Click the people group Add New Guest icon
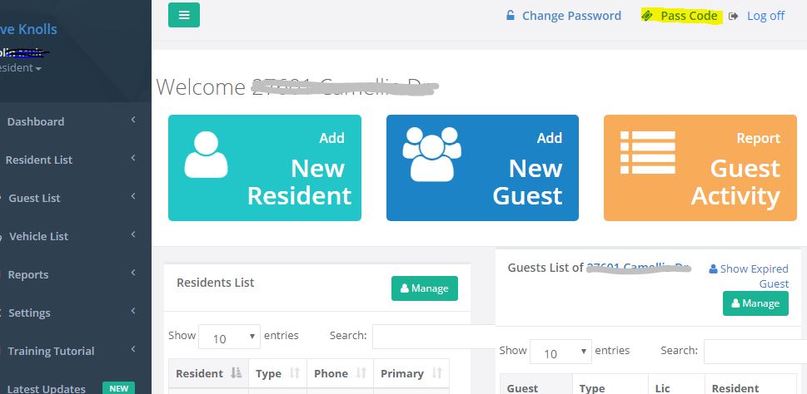 tap(431, 154)
